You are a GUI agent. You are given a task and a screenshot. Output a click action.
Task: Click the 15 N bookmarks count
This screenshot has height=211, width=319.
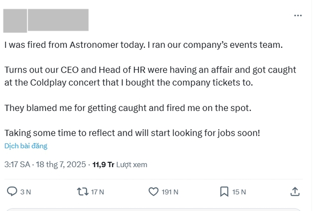point(239,192)
